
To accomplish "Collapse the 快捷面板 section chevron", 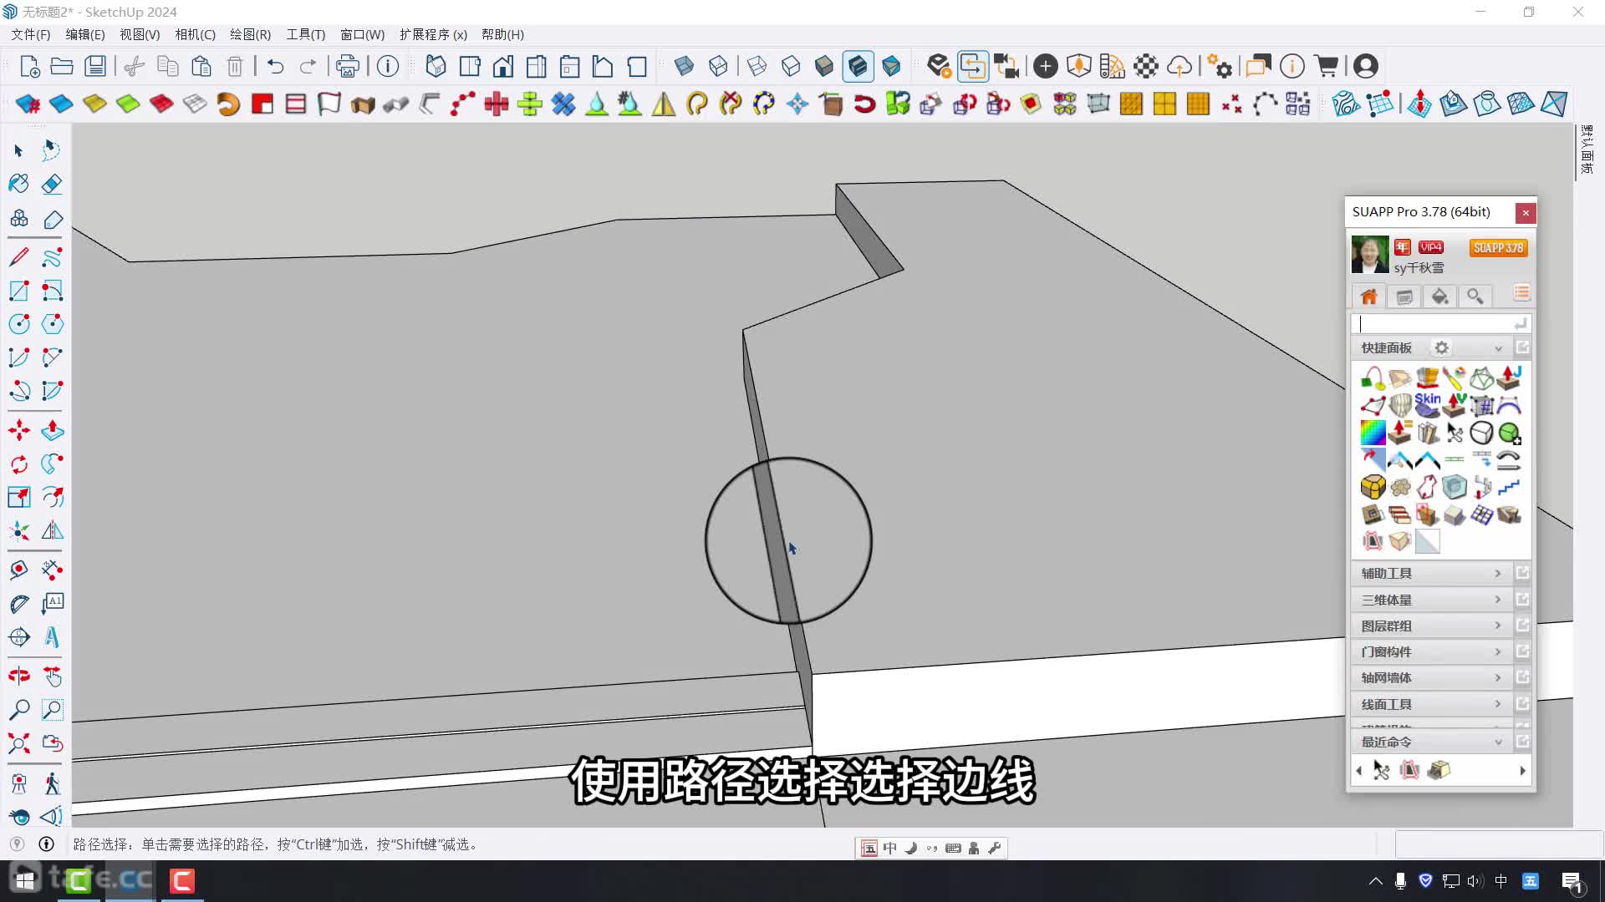I will coord(1498,348).
